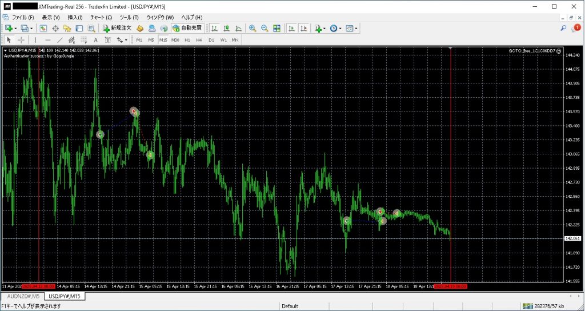Open the tile windows layout icon
The height and width of the screenshot is (311, 585).
[277, 28]
